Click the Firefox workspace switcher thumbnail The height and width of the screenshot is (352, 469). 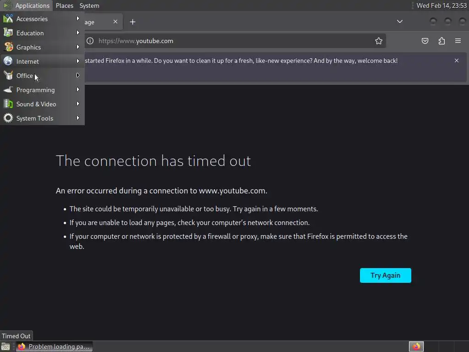[x=416, y=346]
